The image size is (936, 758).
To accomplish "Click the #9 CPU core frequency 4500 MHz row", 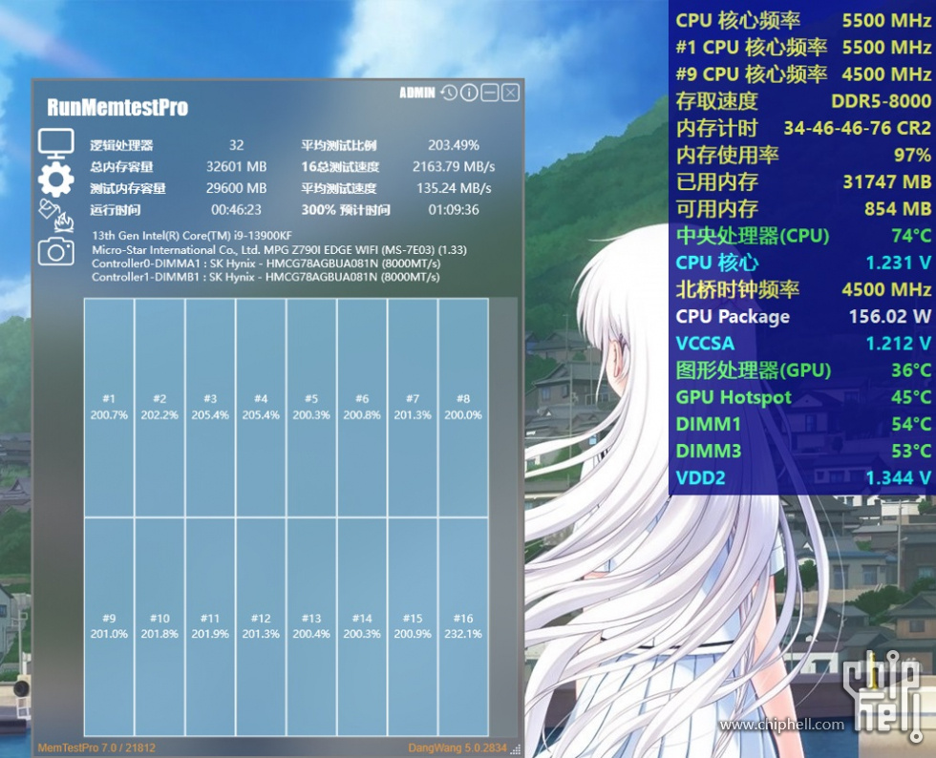I will [x=803, y=74].
